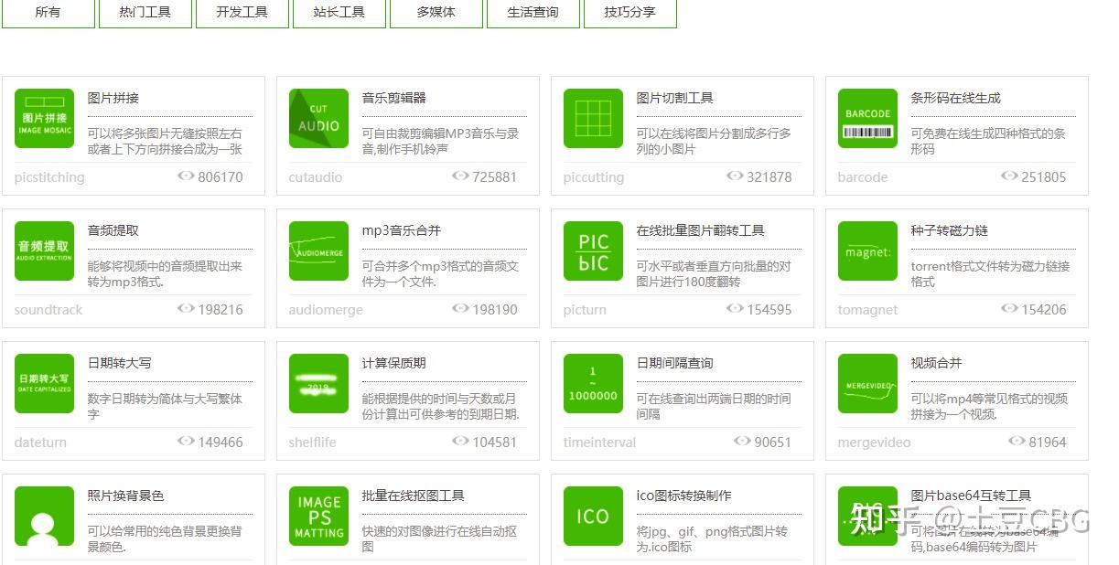Click the Audiomerge mp3 merge icon
1119x565 pixels.
318,251
